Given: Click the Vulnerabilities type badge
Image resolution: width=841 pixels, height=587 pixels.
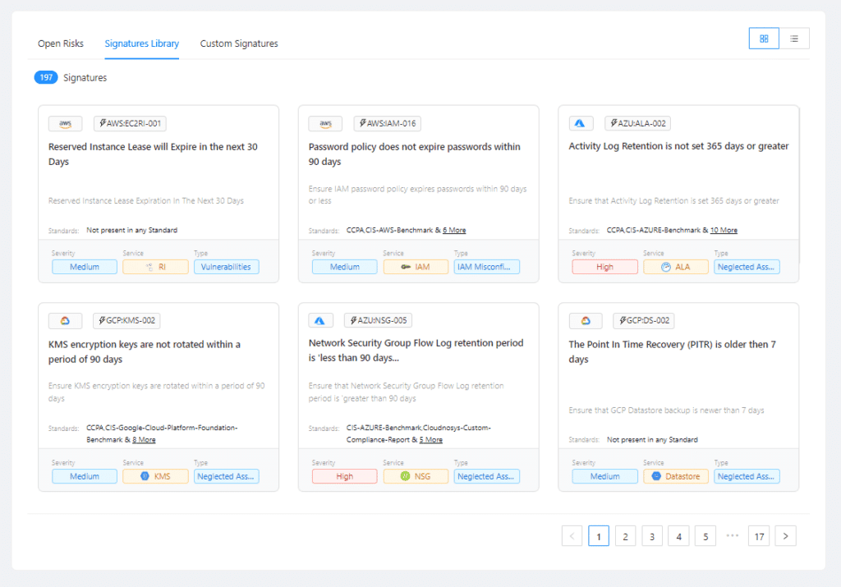Looking at the screenshot, I should click(227, 267).
